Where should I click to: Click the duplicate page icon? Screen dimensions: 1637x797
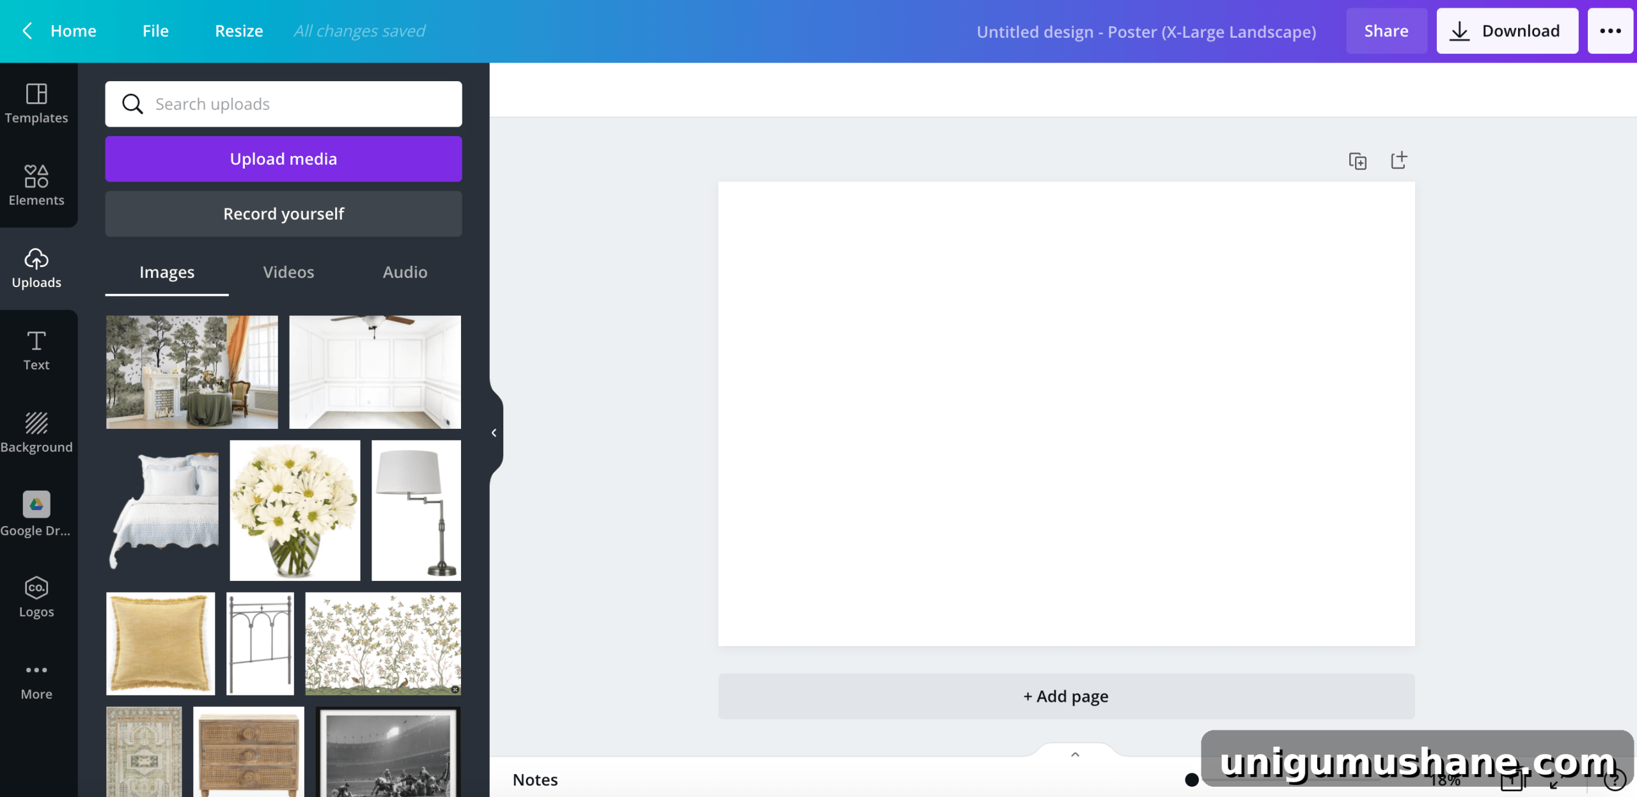[1358, 160]
